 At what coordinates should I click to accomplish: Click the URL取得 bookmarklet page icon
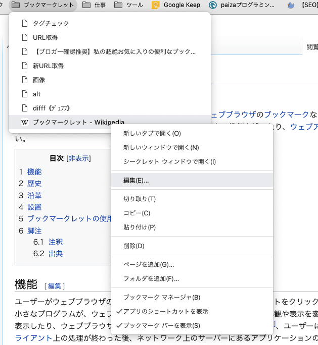coord(24,37)
